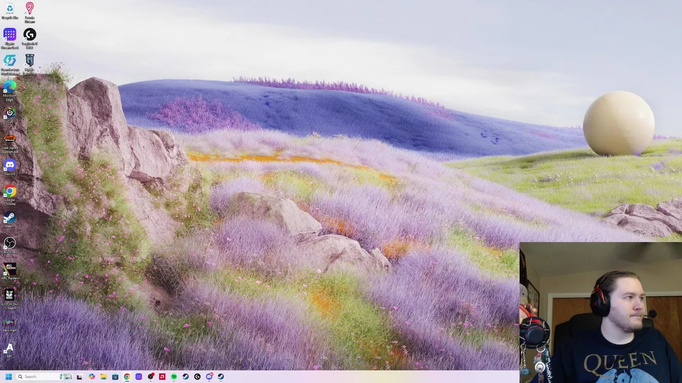
Task: Open the Recycle Bin desktop icon
Action: pyautogui.click(x=10, y=11)
